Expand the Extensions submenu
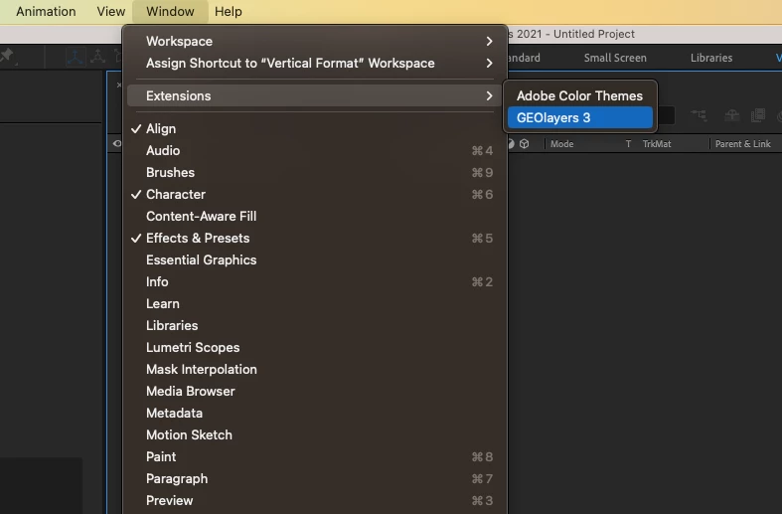This screenshot has height=514, width=782. coord(314,95)
